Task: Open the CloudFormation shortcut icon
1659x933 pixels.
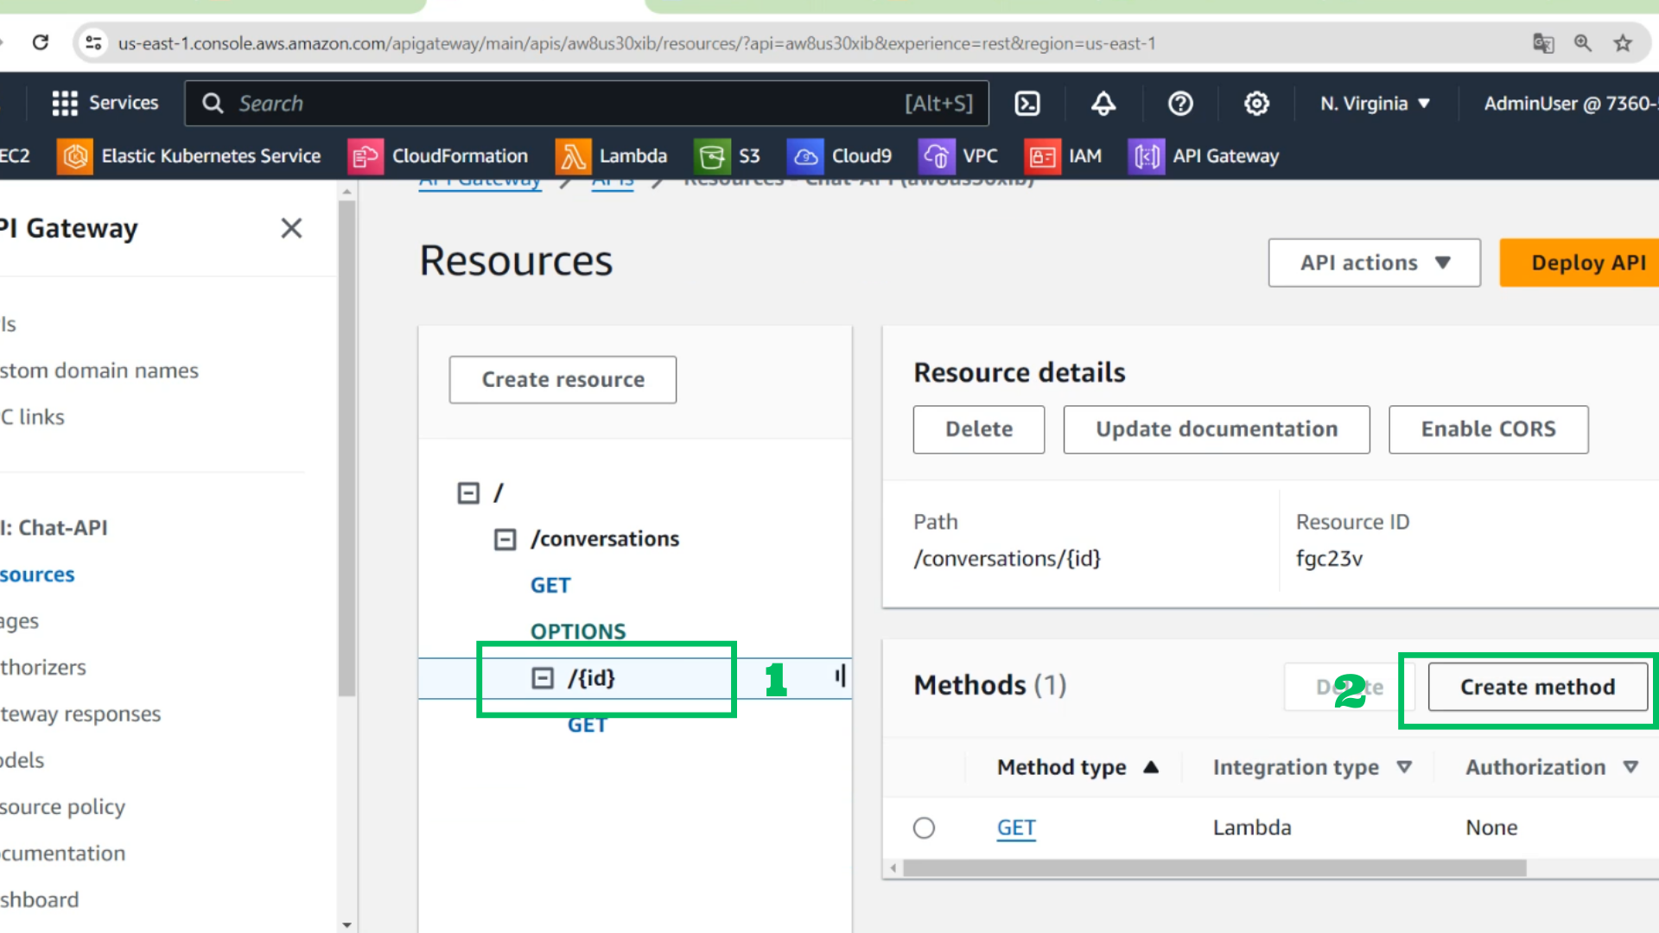Action: (x=365, y=156)
